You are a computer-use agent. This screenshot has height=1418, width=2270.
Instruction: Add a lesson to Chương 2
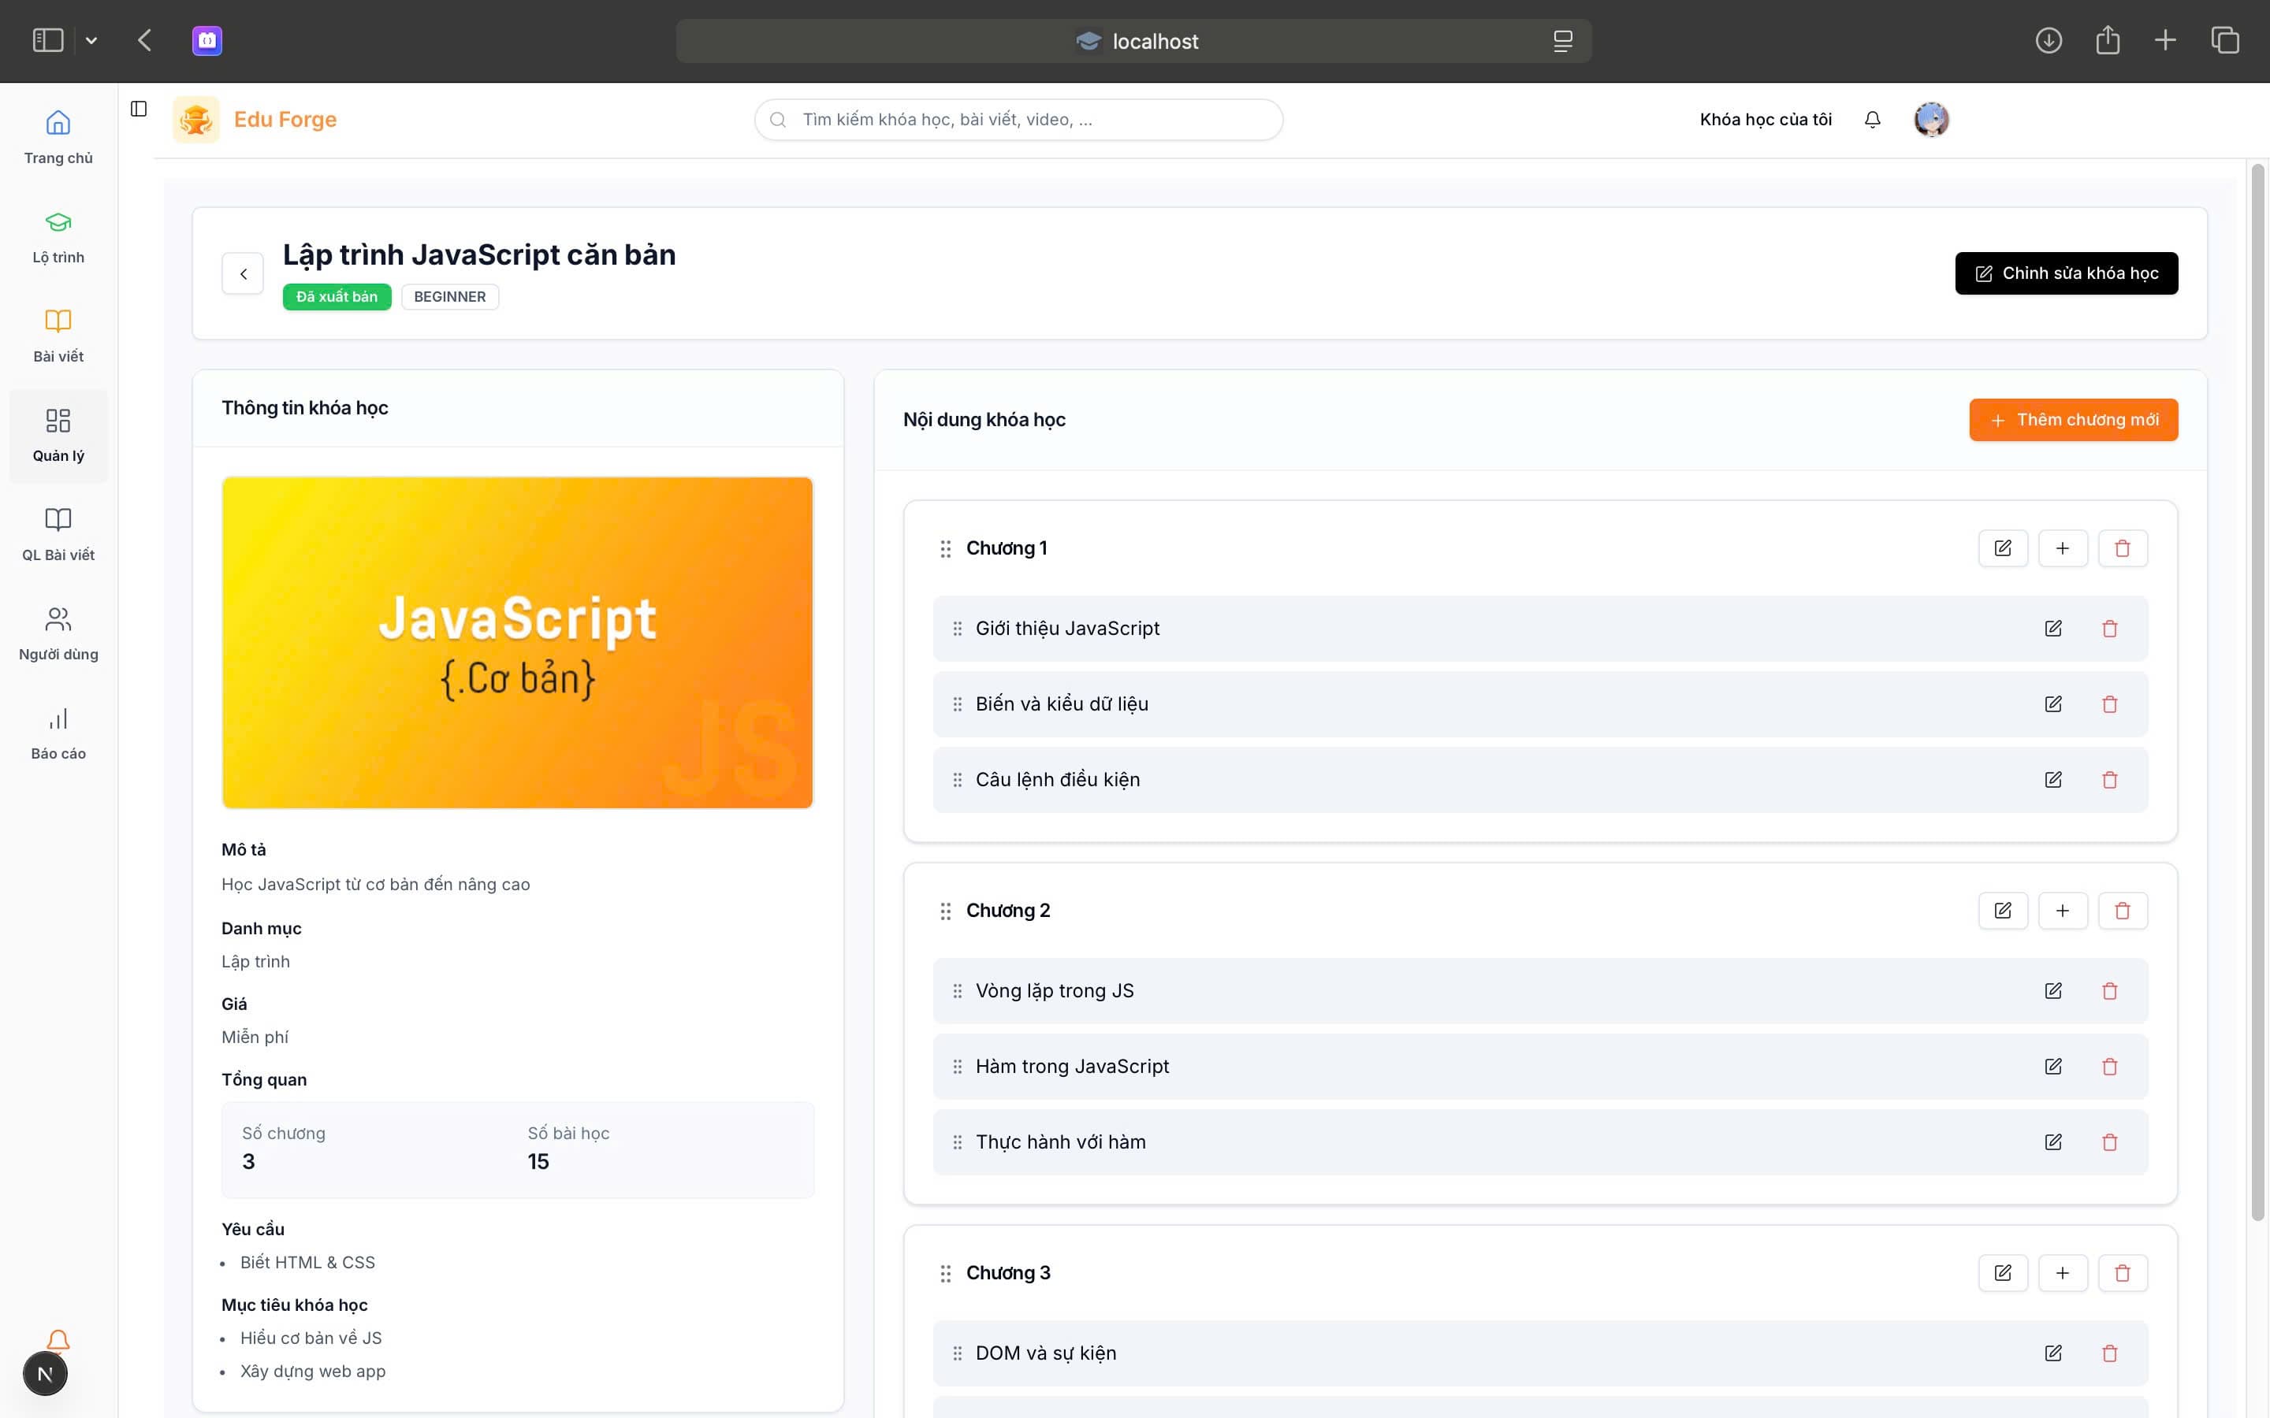coord(2063,911)
